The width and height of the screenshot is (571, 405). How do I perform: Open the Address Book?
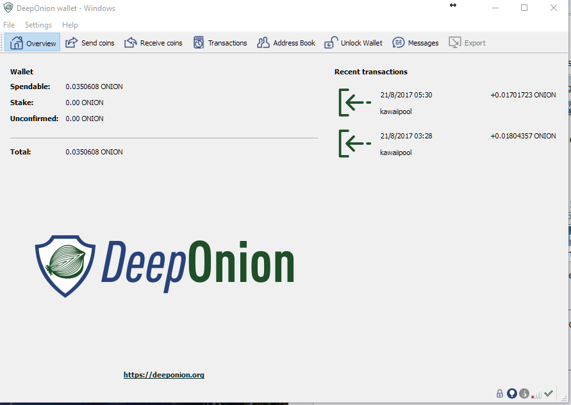pos(286,42)
